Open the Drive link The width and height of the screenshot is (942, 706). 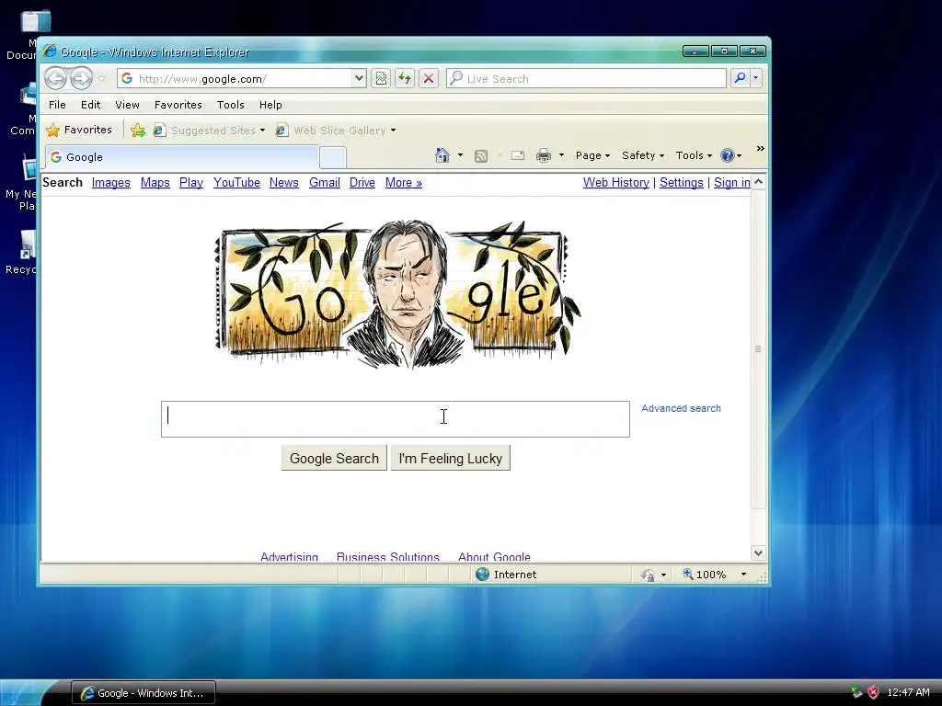click(x=362, y=183)
